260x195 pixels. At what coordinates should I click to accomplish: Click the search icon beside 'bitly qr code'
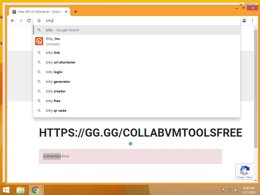point(39,110)
